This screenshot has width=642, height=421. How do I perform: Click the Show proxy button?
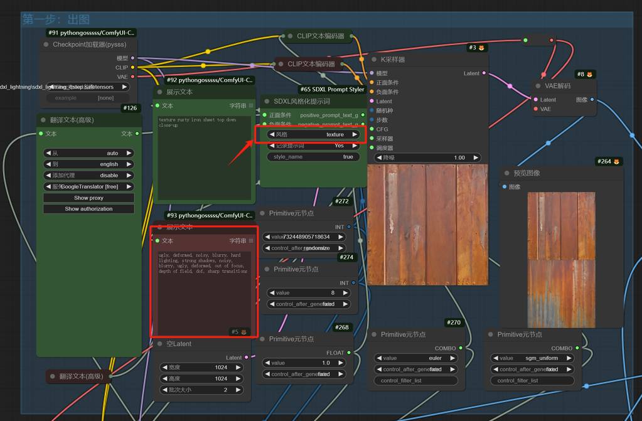88,198
